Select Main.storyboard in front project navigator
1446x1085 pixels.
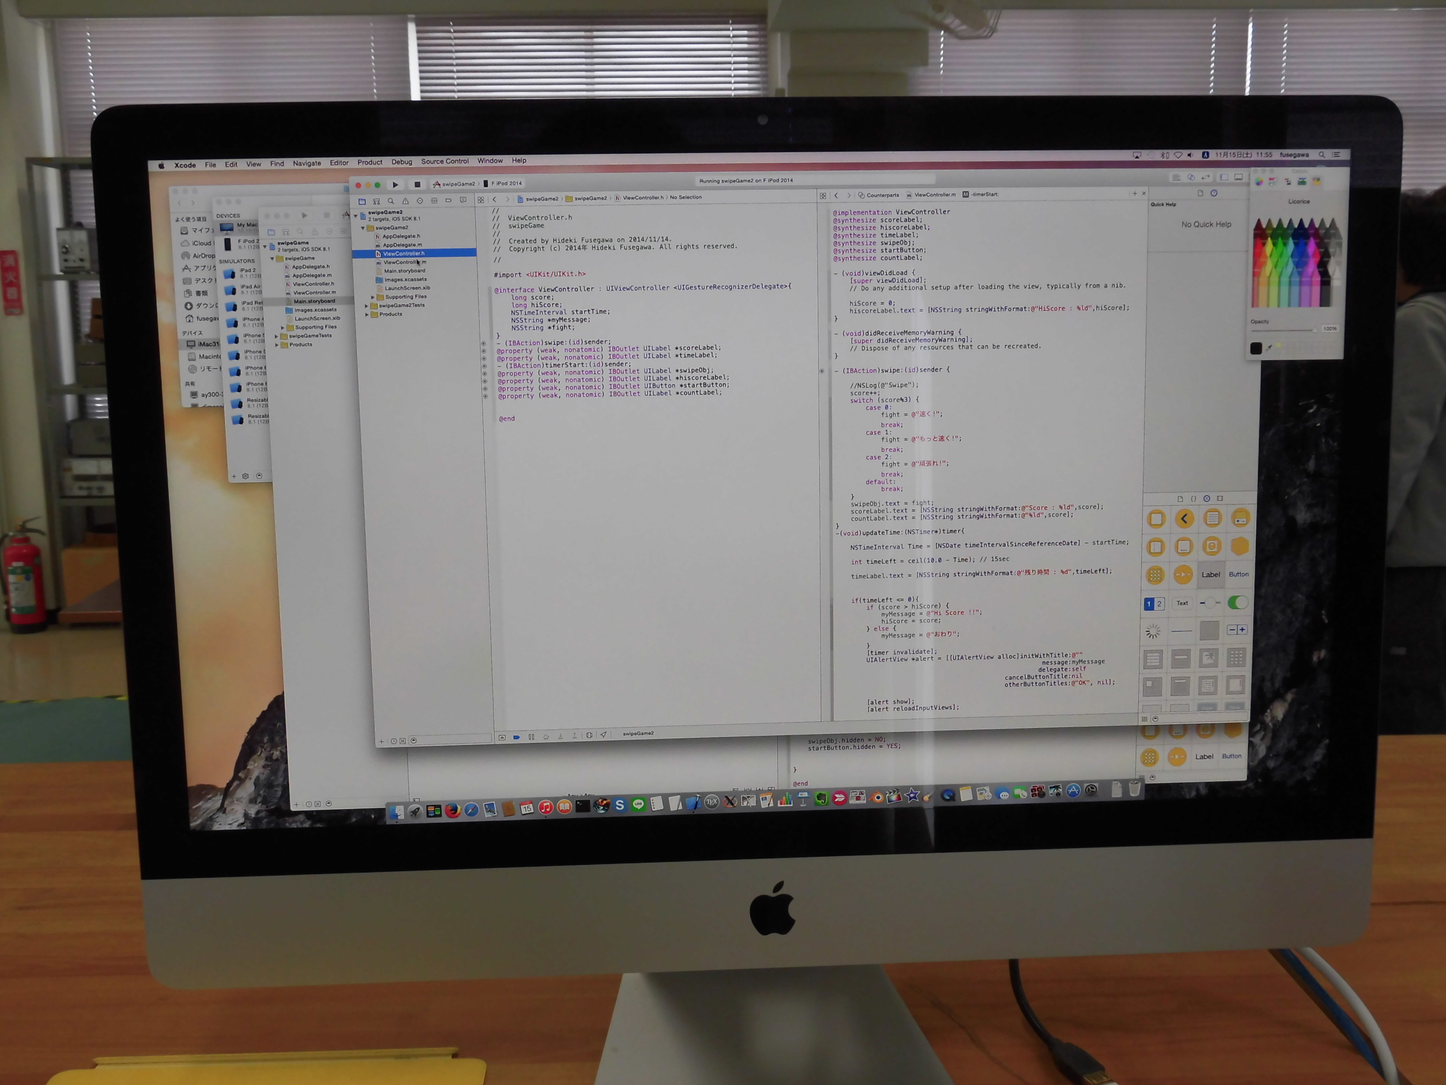pos(400,271)
